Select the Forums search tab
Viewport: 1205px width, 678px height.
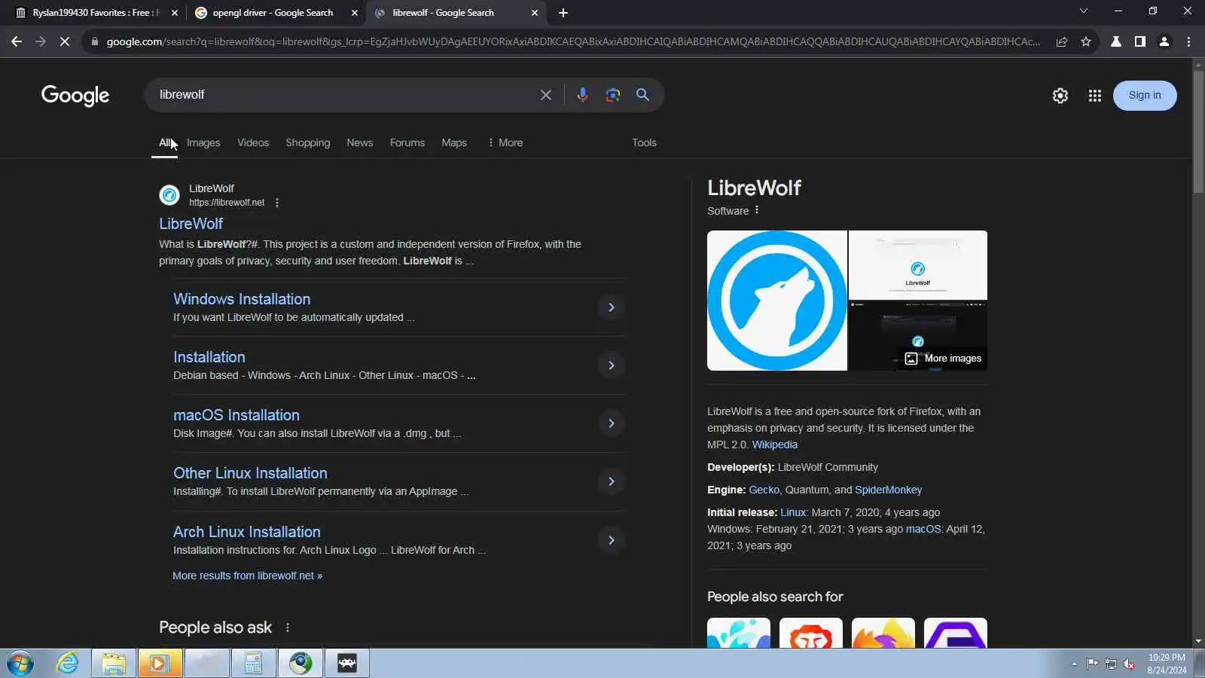click(407, 142)
